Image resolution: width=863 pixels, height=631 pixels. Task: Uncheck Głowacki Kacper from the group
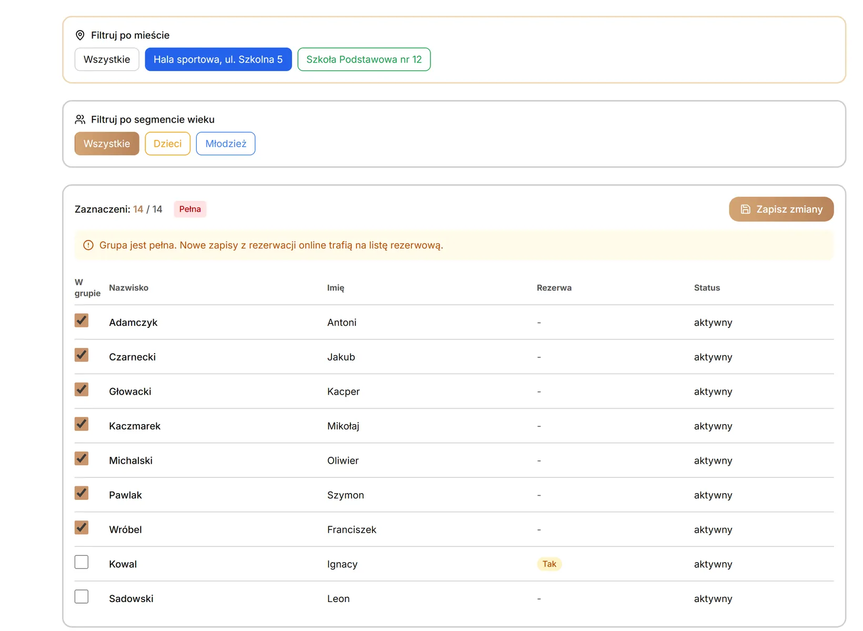point(82,389)
